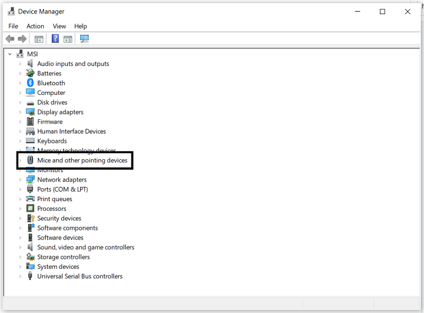This screenshot has width=424, height=313.
Task: Select Mice and other pointing devices
Action: tap(82, 160)
